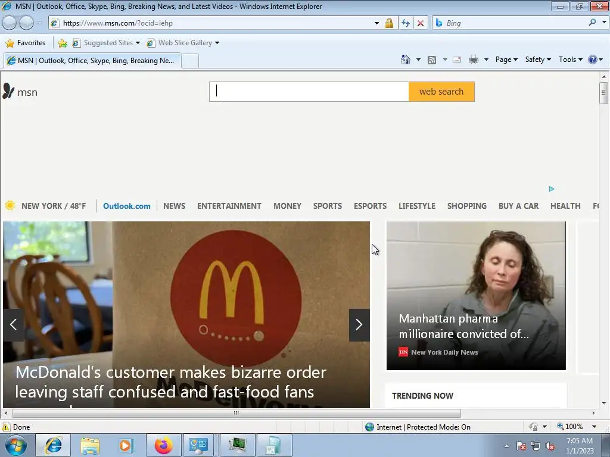Viewport: 610px width, 457px height.
Task: Go to the ENTERTAINMENT section
Action: [229, 206]
